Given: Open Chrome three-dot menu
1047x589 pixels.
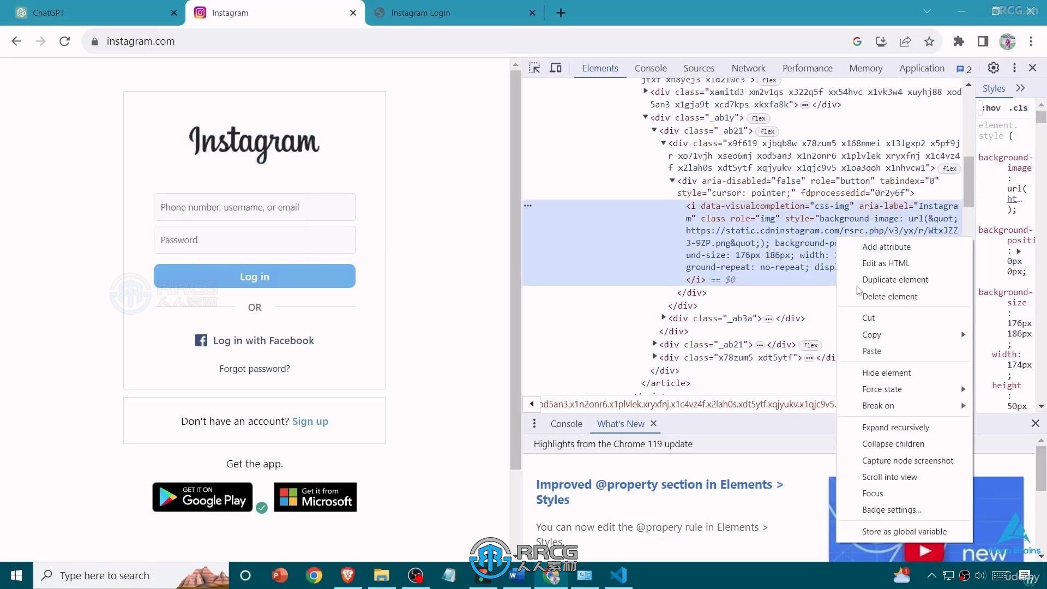Looking at the screenshot, I should [x=1031, y=41].
